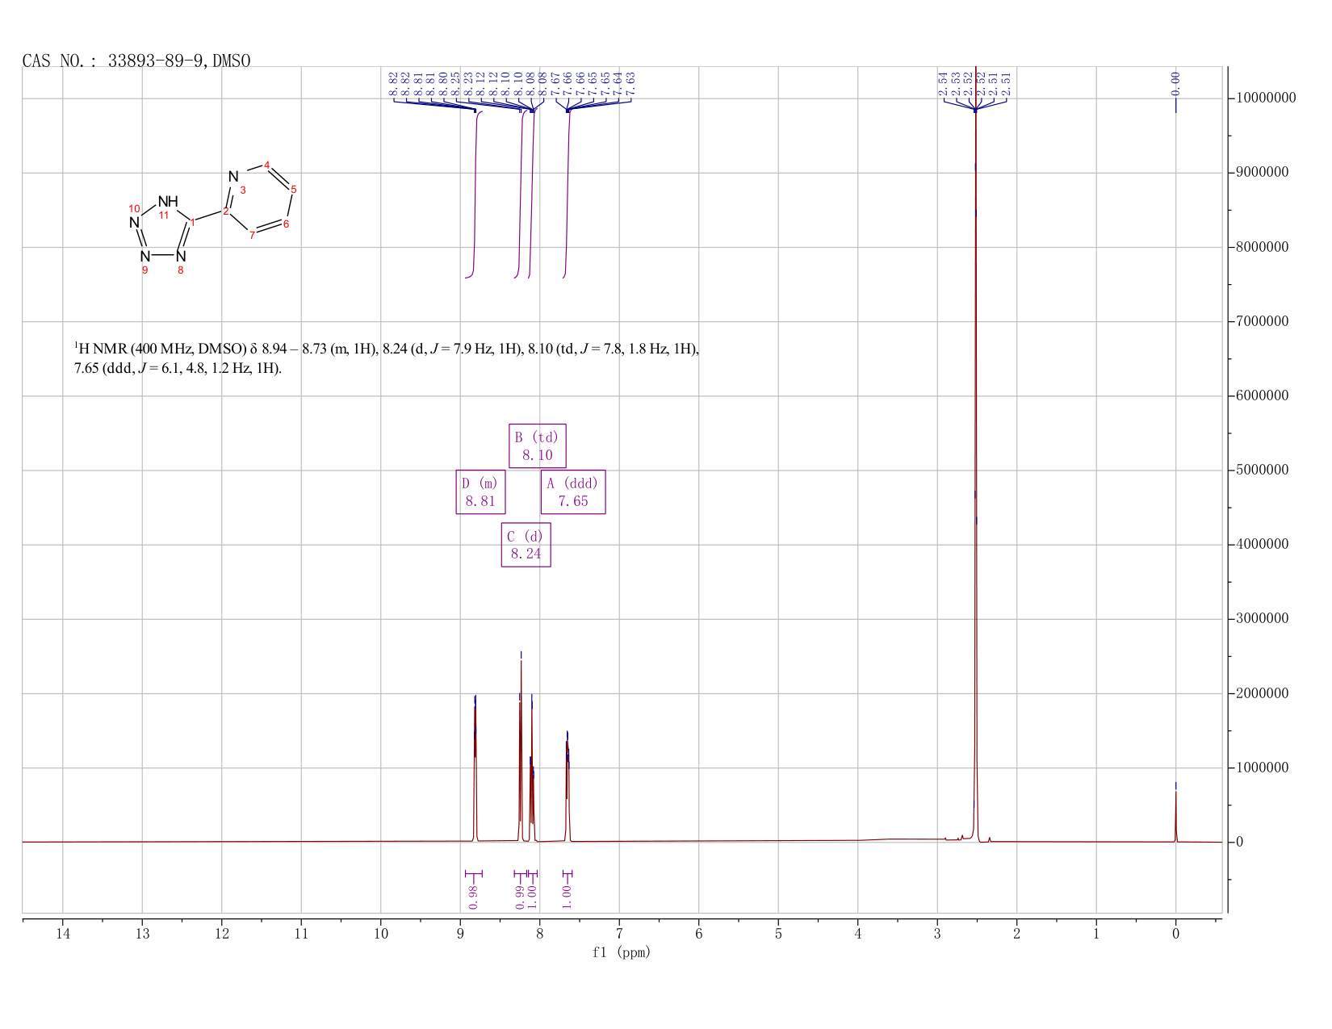Click the 1000000 intensity axis label
Viewport: 1332px width, 1029px height.
1262,768
